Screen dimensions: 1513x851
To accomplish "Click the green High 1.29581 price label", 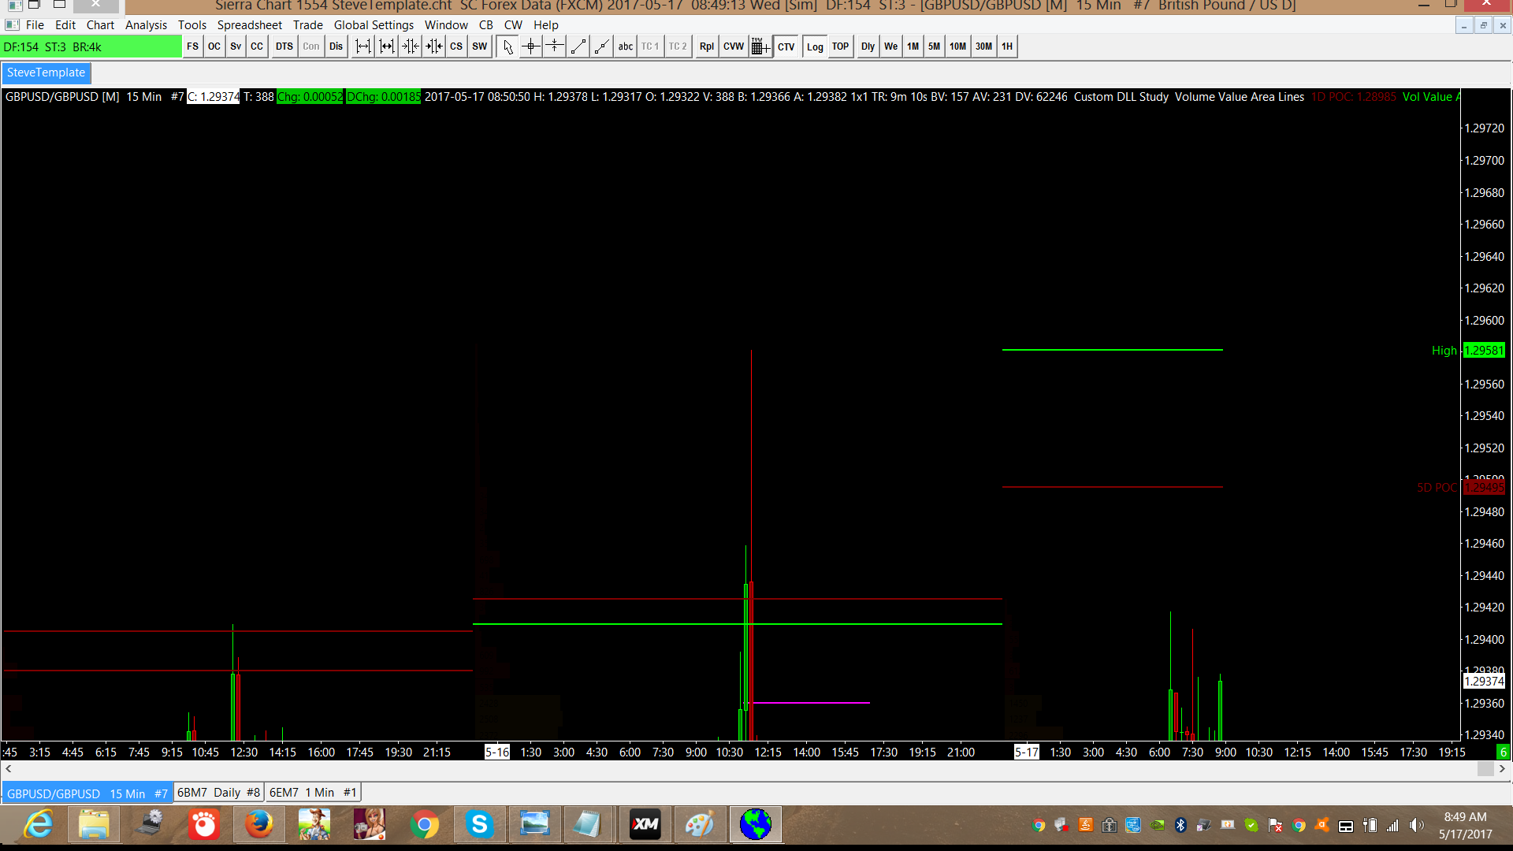I will [1483, 351].
